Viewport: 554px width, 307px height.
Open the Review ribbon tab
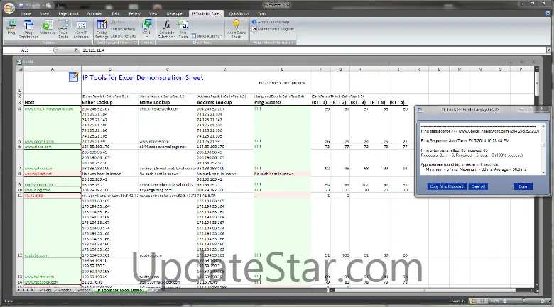134,13
